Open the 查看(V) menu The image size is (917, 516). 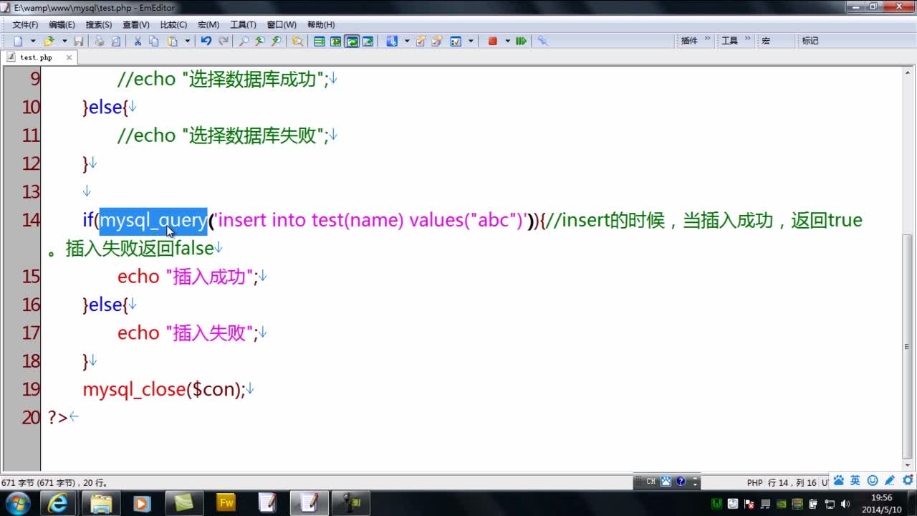click(x=136, y=24)
